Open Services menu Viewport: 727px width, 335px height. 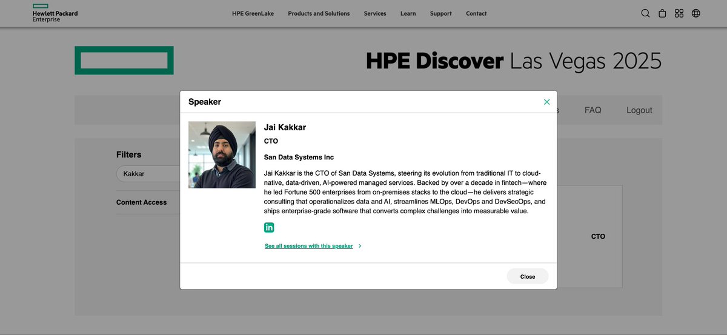[375, 13]
